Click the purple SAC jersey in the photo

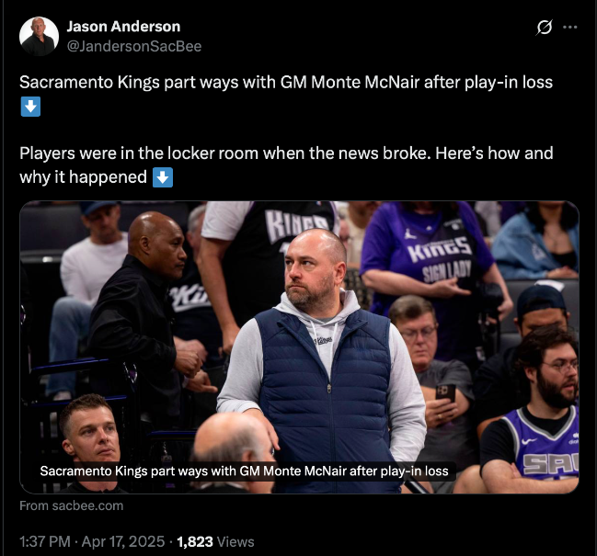click(x=541, y=445)
